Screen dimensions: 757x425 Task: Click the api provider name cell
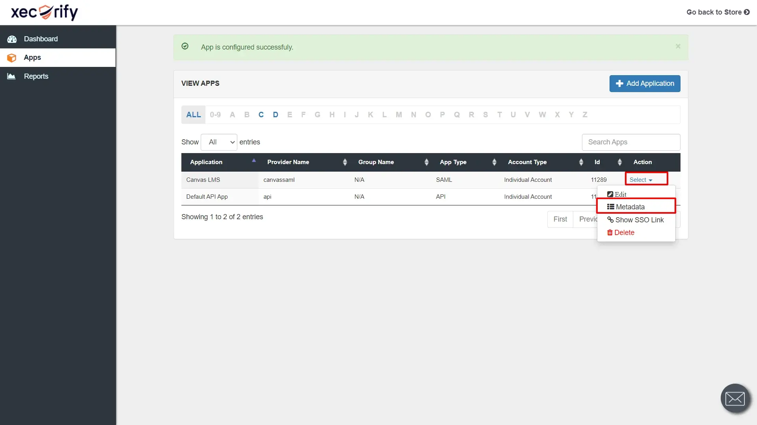coord(304,197)
